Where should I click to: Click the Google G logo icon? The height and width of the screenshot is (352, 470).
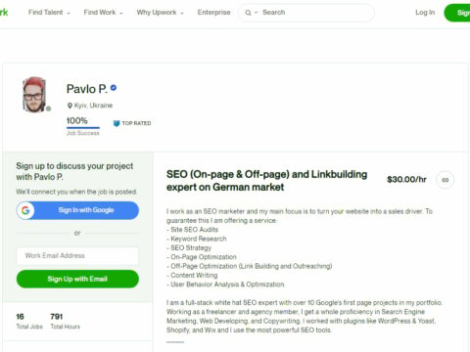(x=25, y=210)
